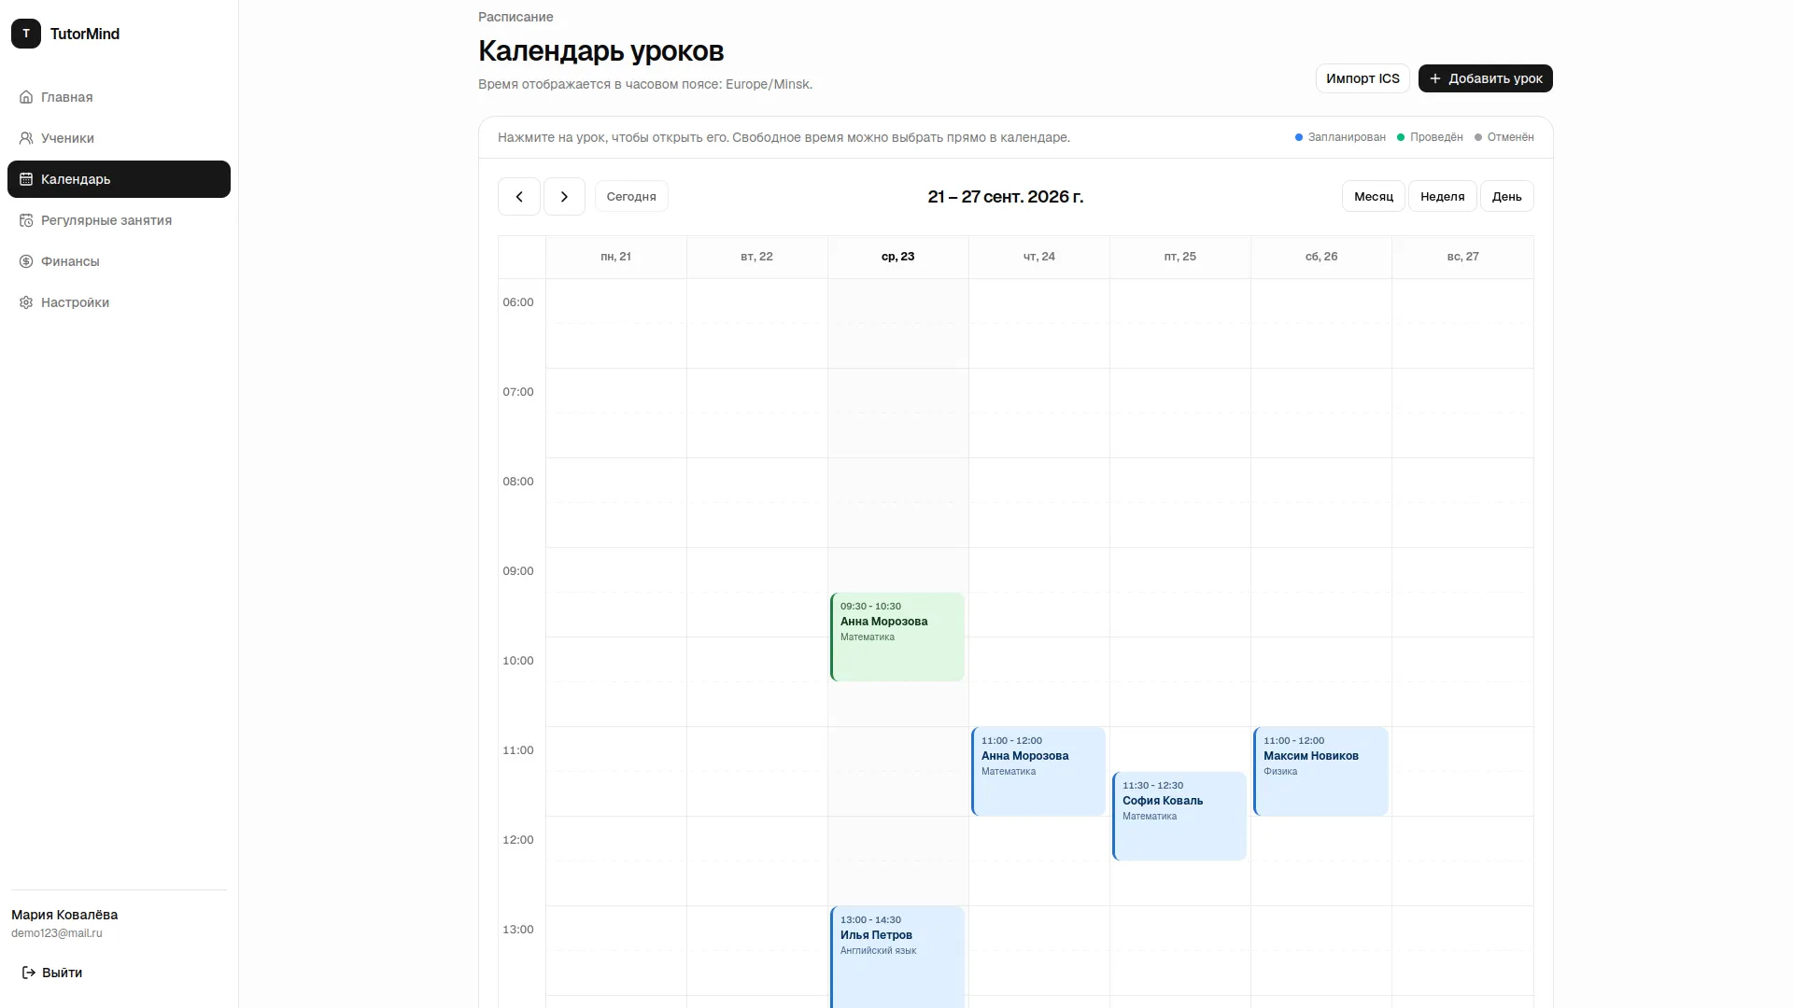Click the Импорт ICS button

click(x=1362, y=78)
